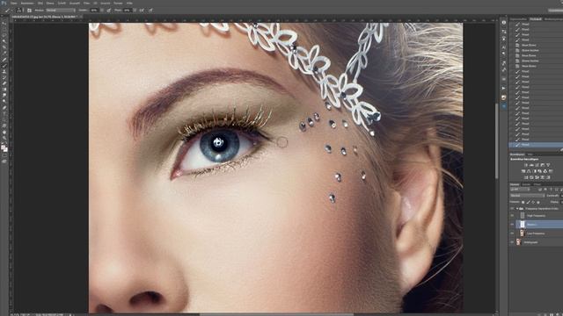Click the canvas horizontal scrollbar
The image size is (563, 316).
[x=276, y=314]
